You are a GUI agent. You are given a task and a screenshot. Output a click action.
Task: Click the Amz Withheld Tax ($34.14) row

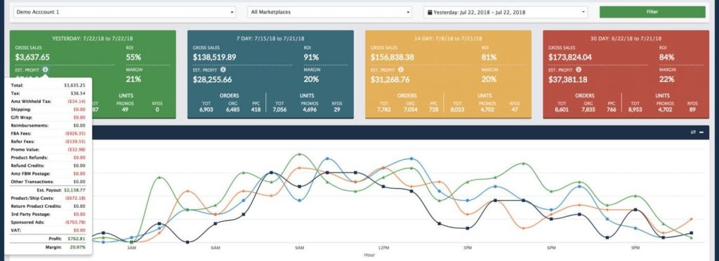[x=48, y=101]
